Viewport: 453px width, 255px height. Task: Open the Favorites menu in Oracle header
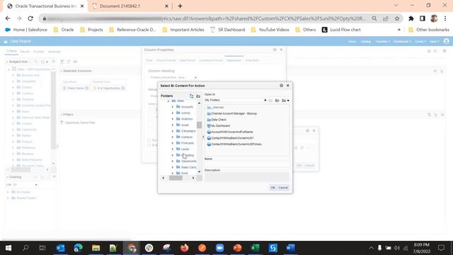click(x=383, y=42)
